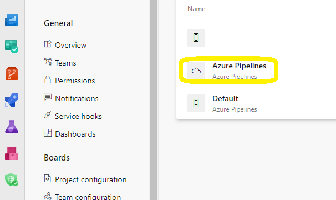
Task: Click the Service hooks plug icon
Action: [x=47, y=115]
